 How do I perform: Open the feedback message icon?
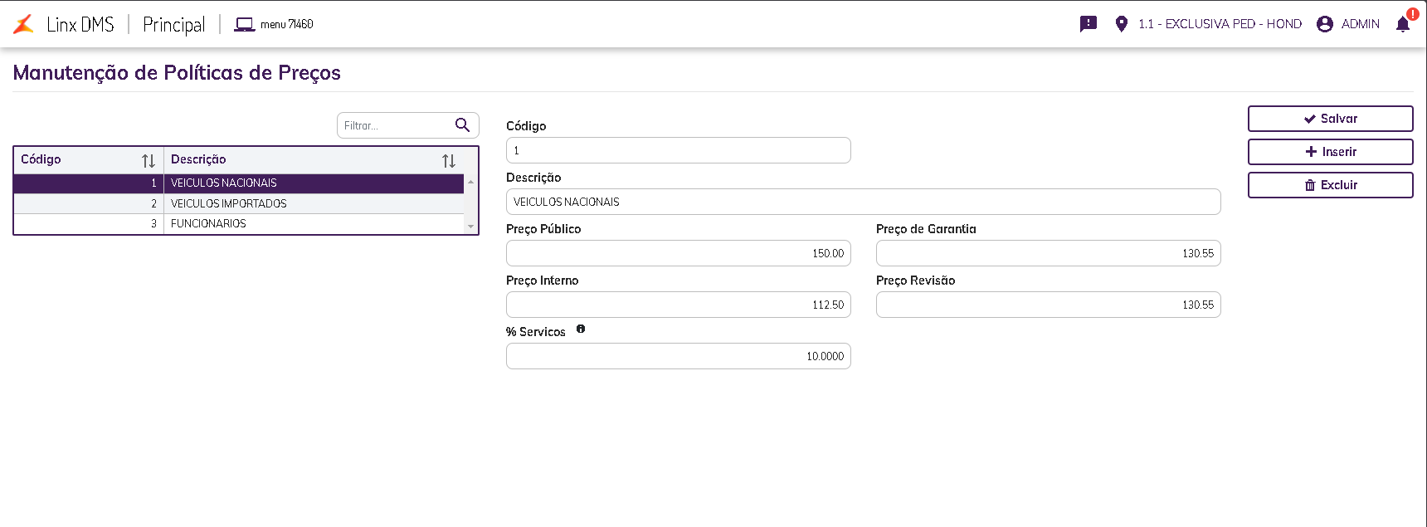coord(1089,24)
